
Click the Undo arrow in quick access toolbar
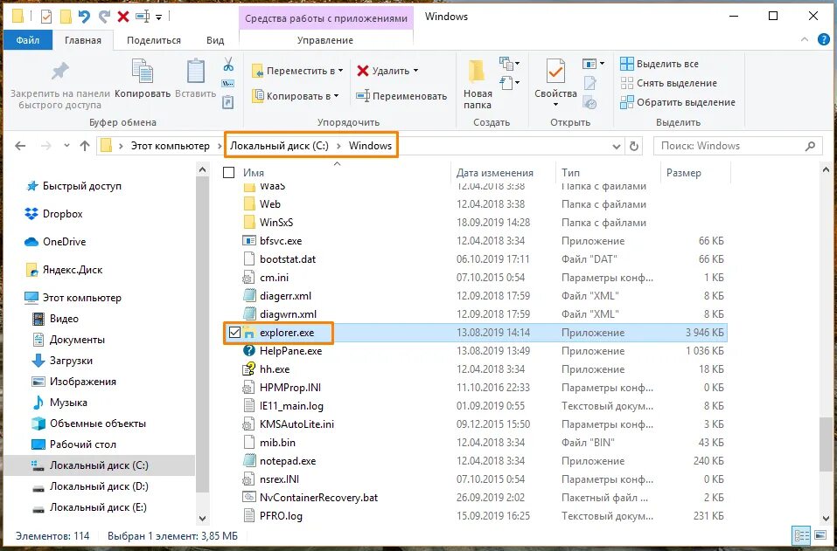pyautogui.click(x=84, y=17)
